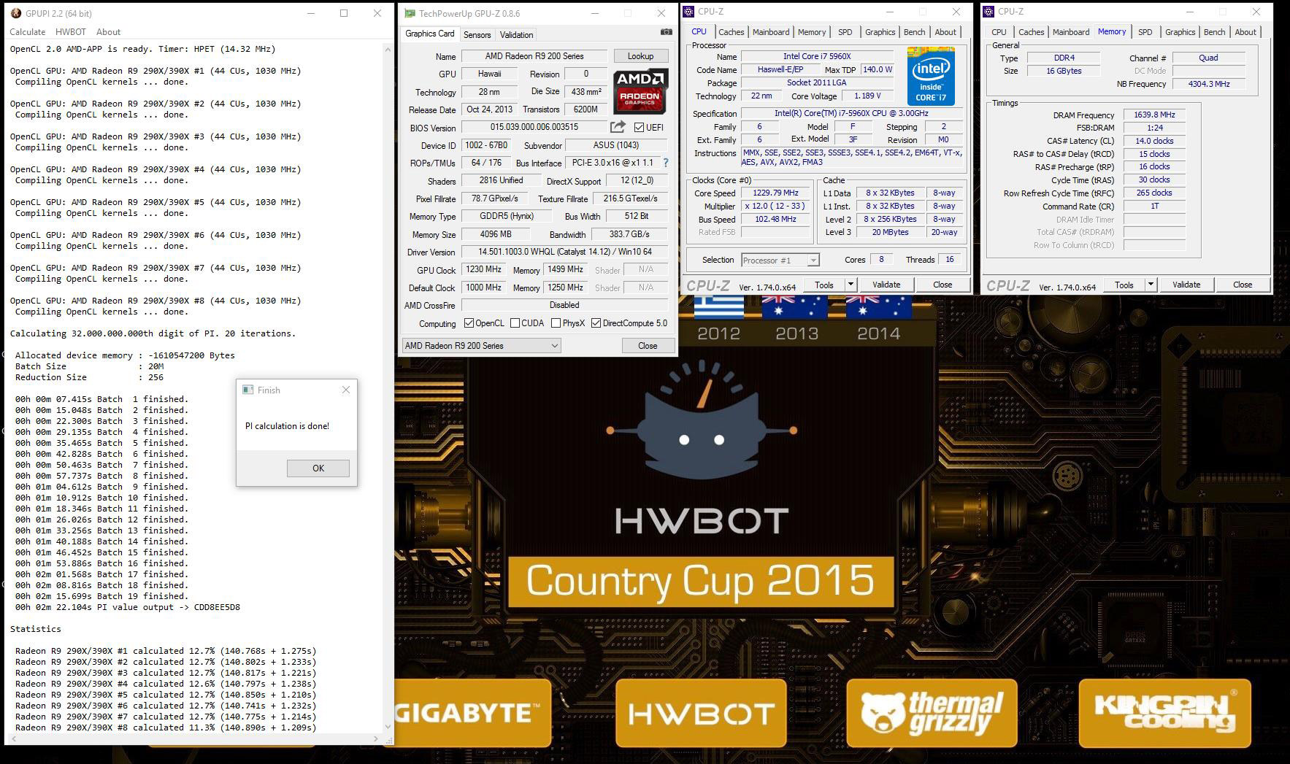Image resolution: width=1290 pixels, height=764 pixels.
Task: Close the Finish dialog with X
Action: point(346,390)
